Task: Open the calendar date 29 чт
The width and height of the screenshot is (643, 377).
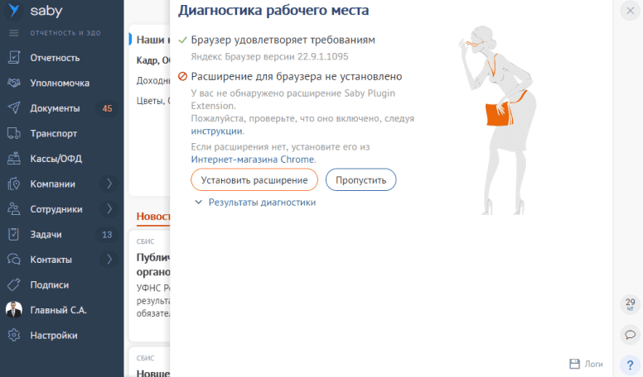Action: (631, 304)
